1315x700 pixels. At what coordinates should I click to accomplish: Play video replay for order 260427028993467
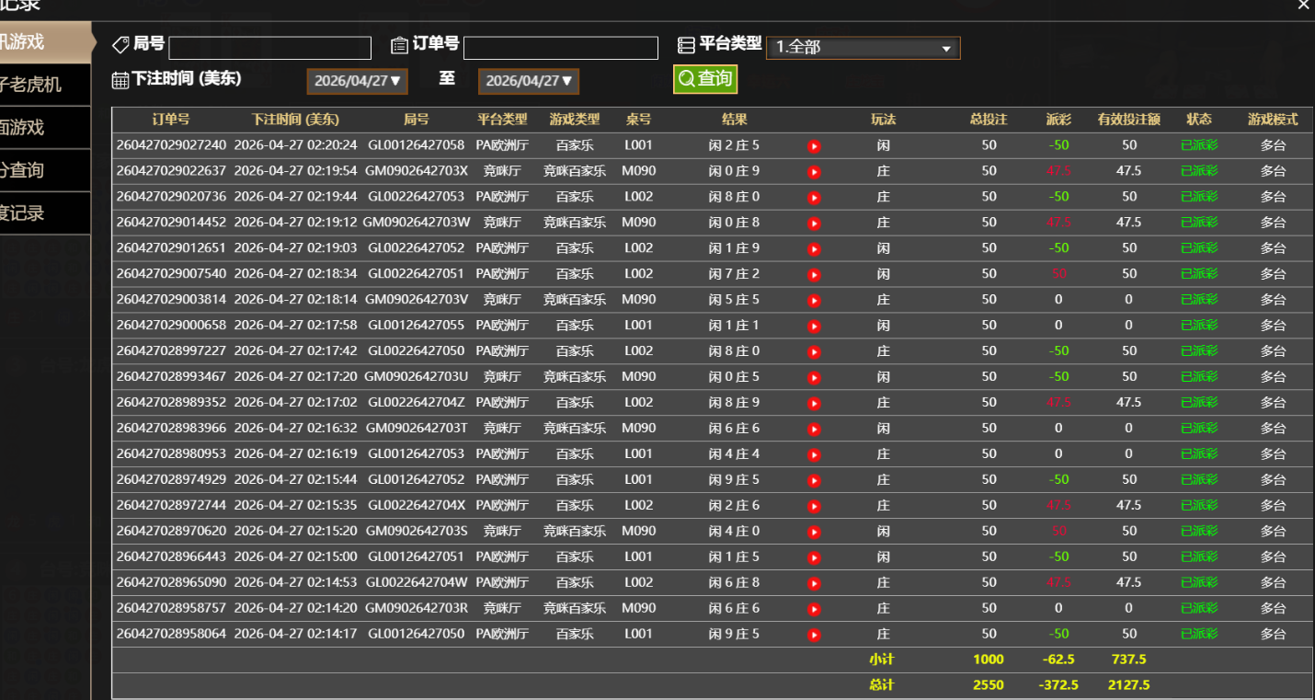(x=814, y=378)
